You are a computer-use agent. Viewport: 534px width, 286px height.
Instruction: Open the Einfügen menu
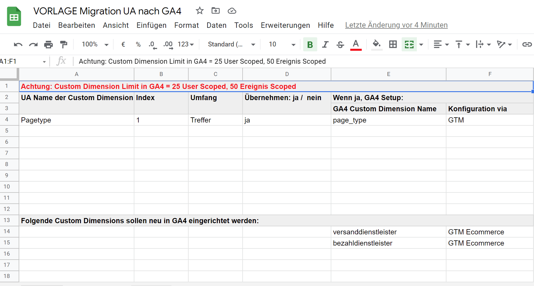[151, 25]
